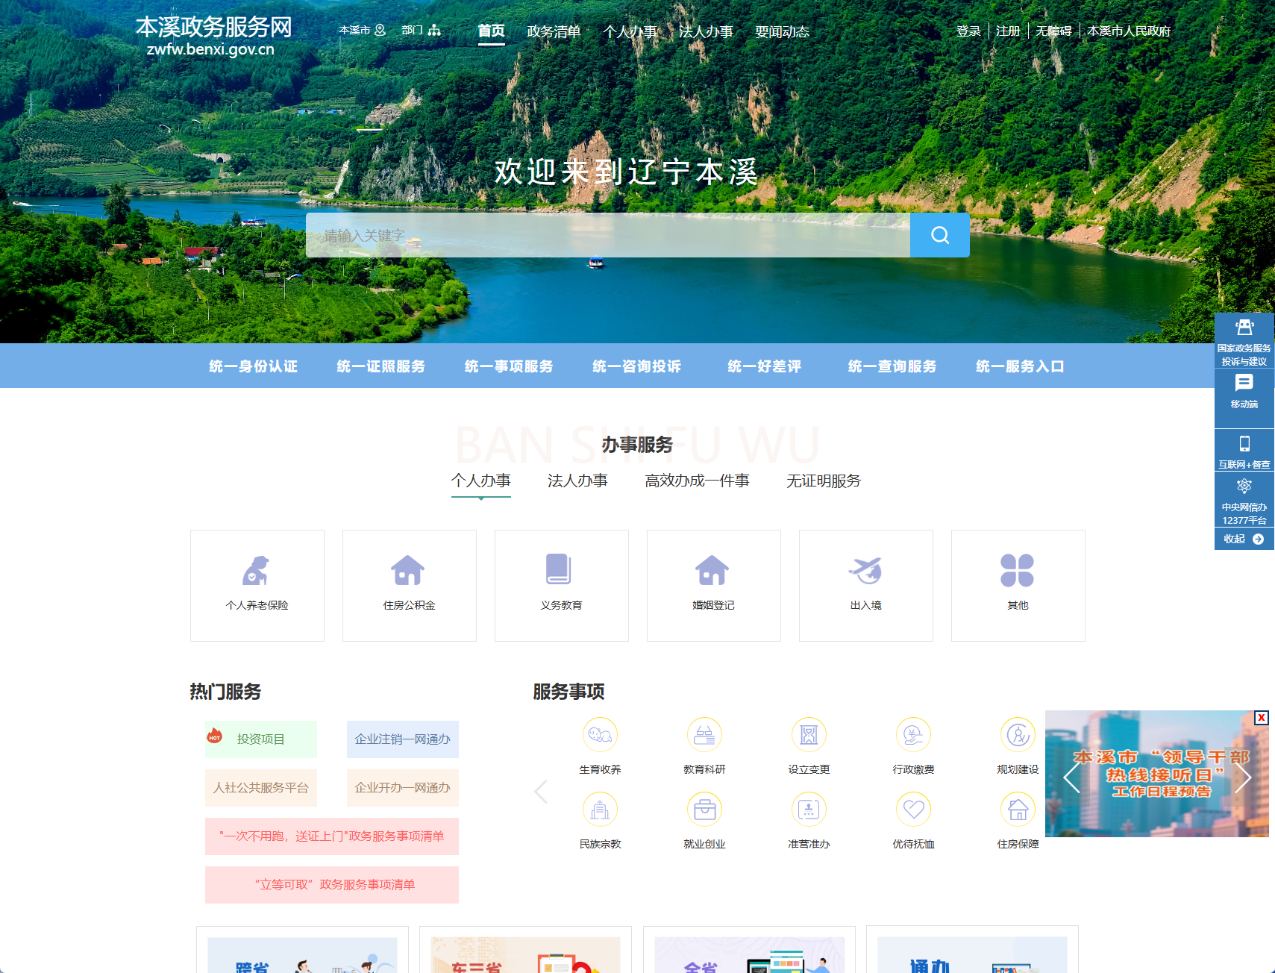This screenshot has width=1275, height=973.
Task: Select the 优待抚恤 heart icon
Action: click(912, 809)
